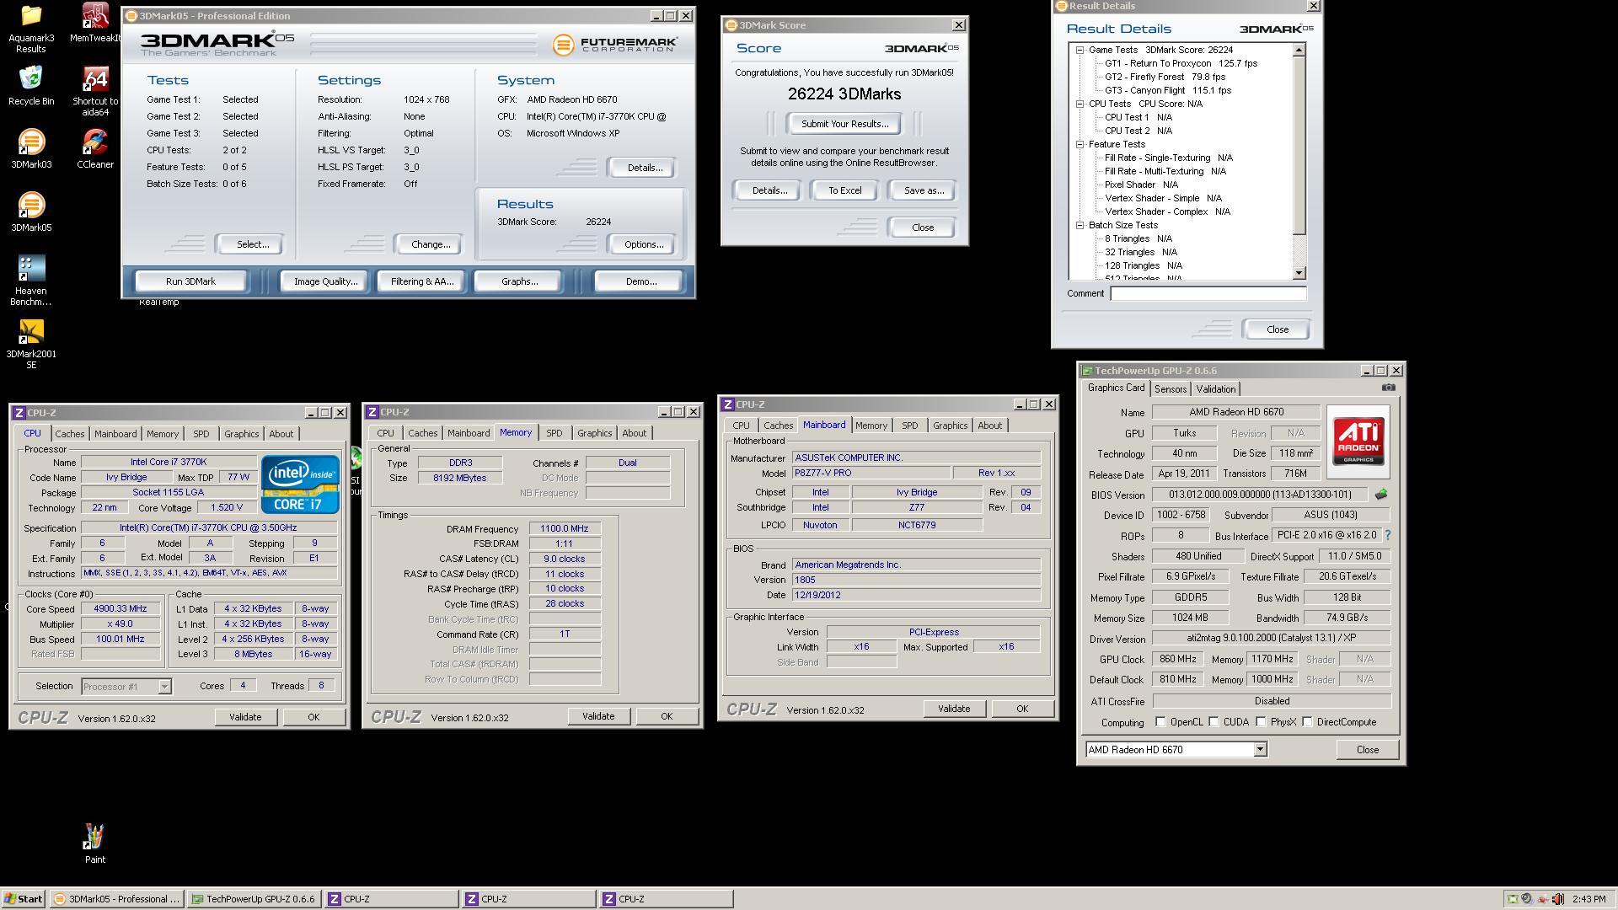Click OK in the Mainboard CPU-Z window
The image size is (1618, 910).
coord(1021,709)
